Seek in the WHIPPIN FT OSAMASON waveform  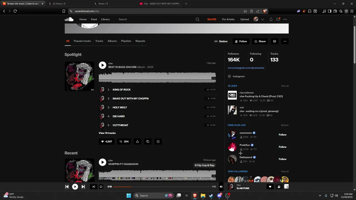pos(157,175)
